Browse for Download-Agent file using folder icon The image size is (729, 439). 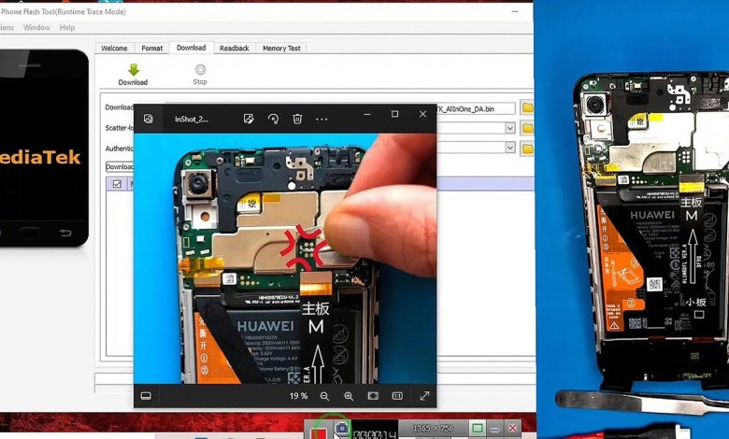[527, 108]
